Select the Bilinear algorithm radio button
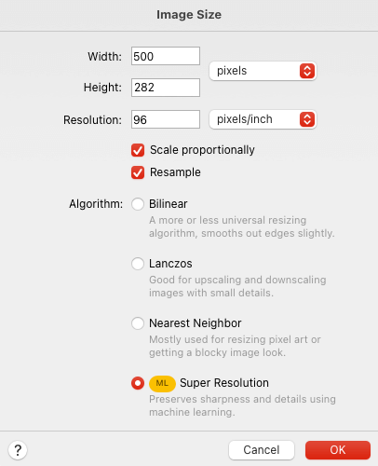 click(x=138, y=204)
